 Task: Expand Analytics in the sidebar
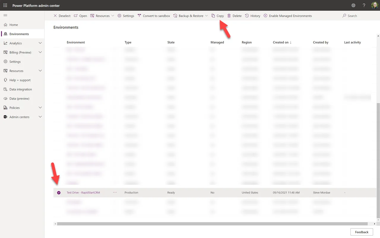tap(40, 43)
